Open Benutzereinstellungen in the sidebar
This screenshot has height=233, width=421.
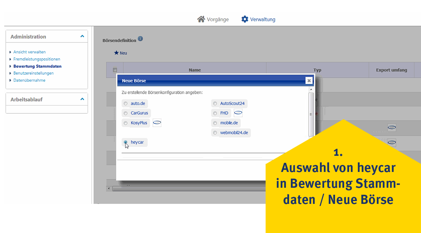[x=33, y=73]
